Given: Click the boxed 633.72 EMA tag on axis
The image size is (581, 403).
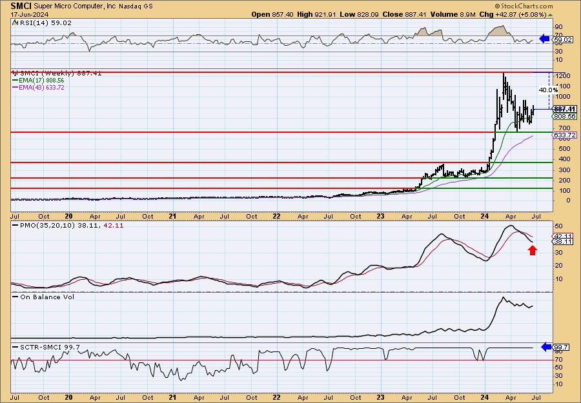Looking at the screenshot, I should click(x=565, y=135).
